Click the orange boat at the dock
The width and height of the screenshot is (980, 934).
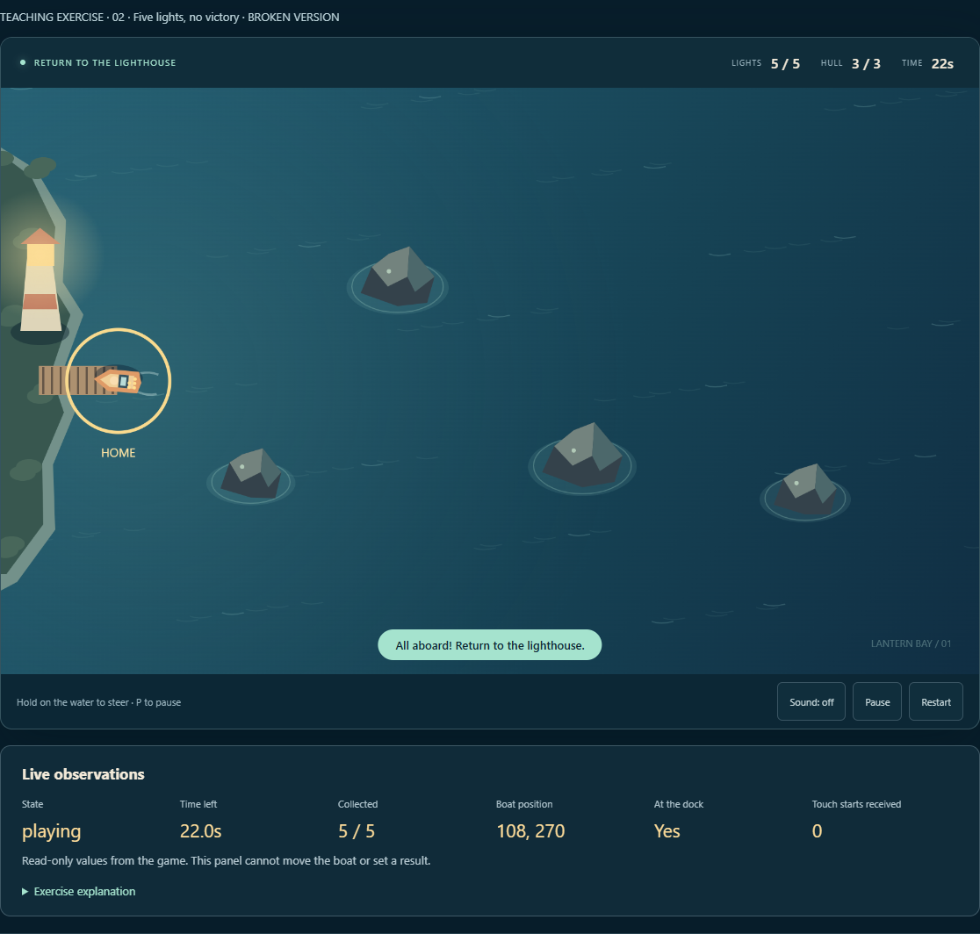(x=119, y=380)
